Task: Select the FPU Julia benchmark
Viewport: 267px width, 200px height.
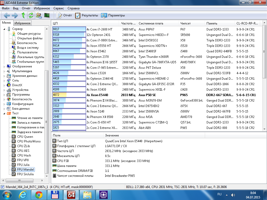Action: (23, 165)
